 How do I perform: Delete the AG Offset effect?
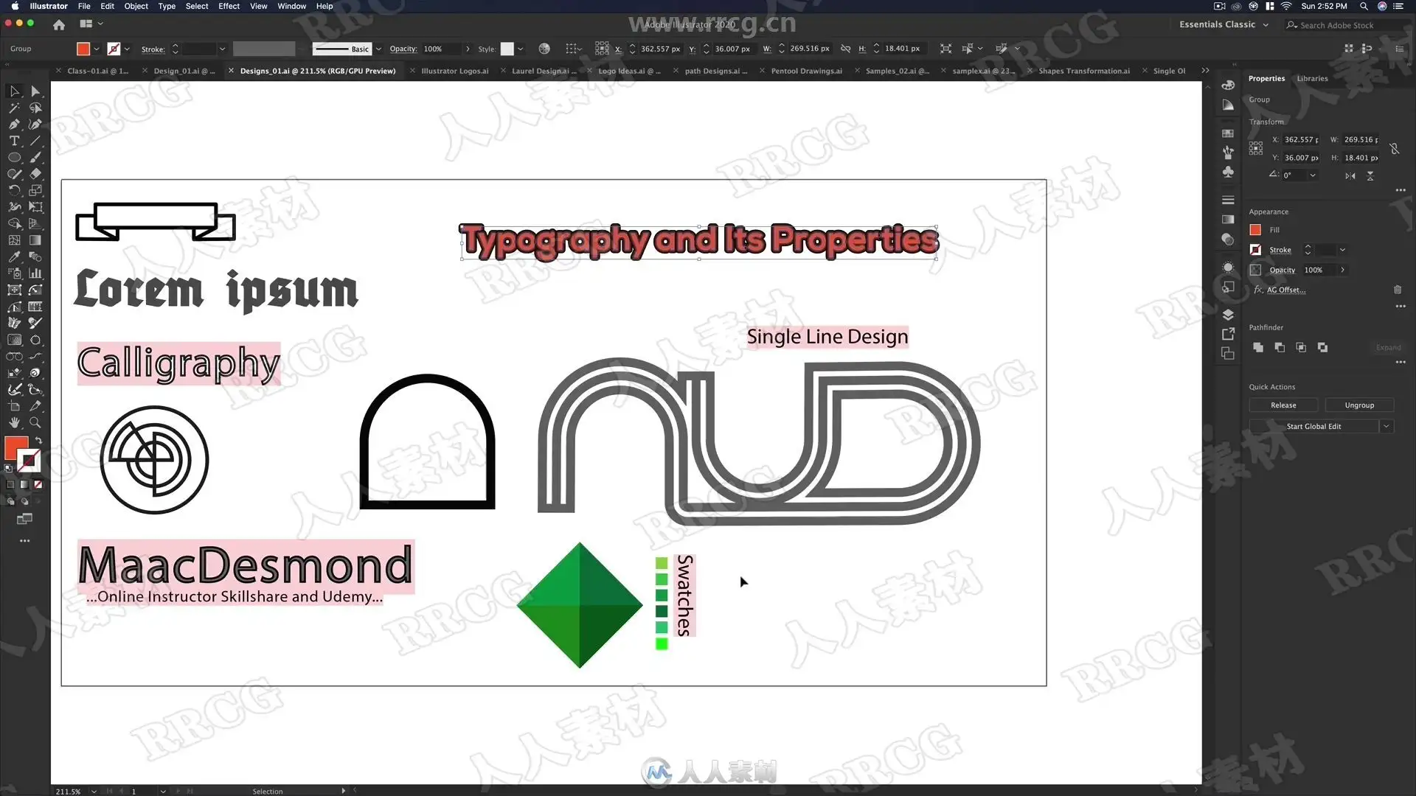[x=1398, y=290]
